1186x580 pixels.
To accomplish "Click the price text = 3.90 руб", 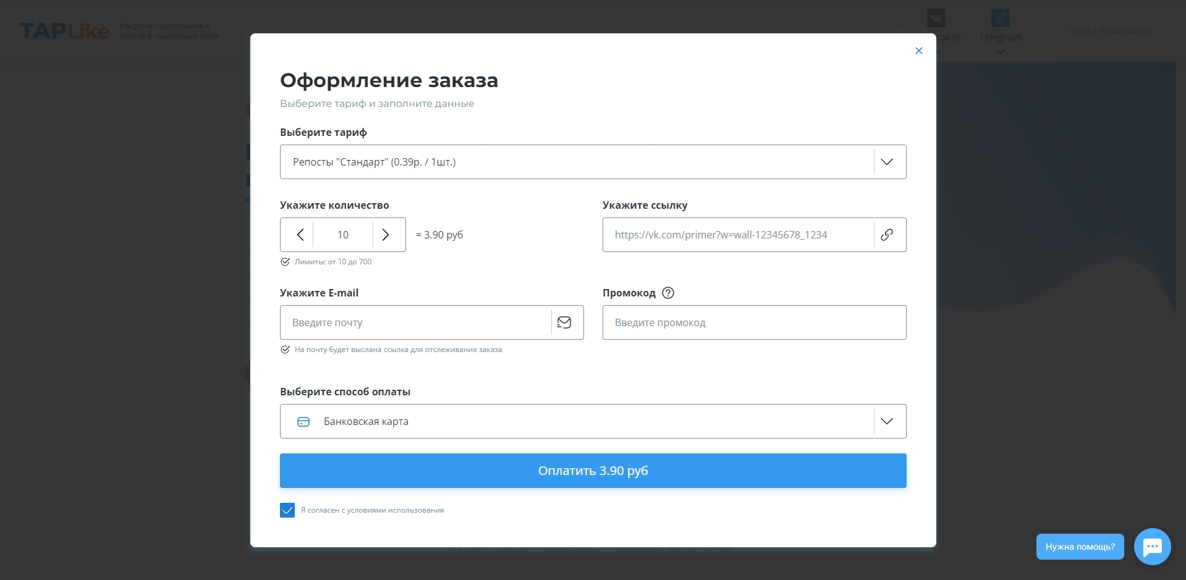I will pyautogui.click(x=439, y=235).
